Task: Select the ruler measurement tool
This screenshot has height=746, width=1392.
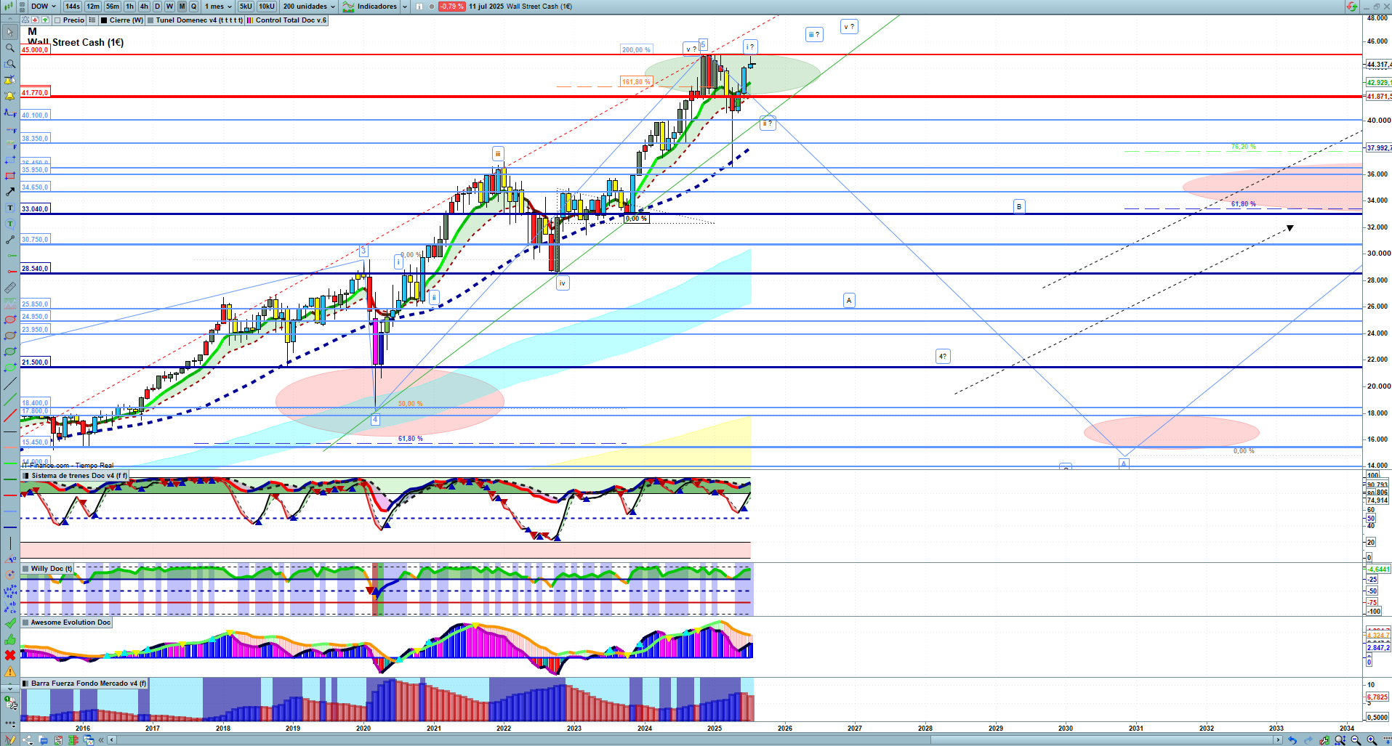Action: click(x=9, y=288)
